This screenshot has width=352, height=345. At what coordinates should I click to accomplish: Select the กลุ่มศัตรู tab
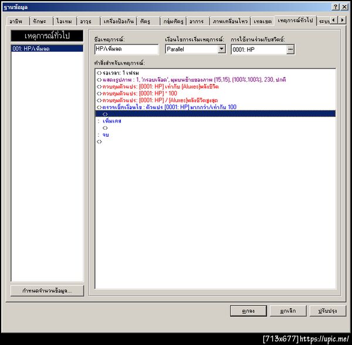coord(173,21)
